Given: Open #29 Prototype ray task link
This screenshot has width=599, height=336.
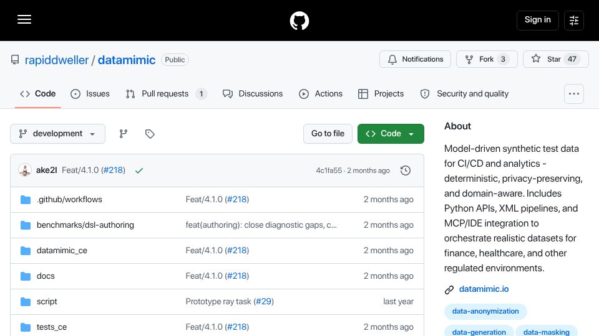Looking at the screenshot, I should 263,302.
